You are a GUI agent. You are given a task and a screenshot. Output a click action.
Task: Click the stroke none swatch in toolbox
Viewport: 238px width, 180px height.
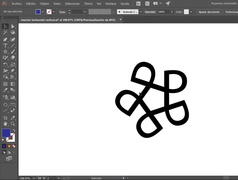pos(13,139)
